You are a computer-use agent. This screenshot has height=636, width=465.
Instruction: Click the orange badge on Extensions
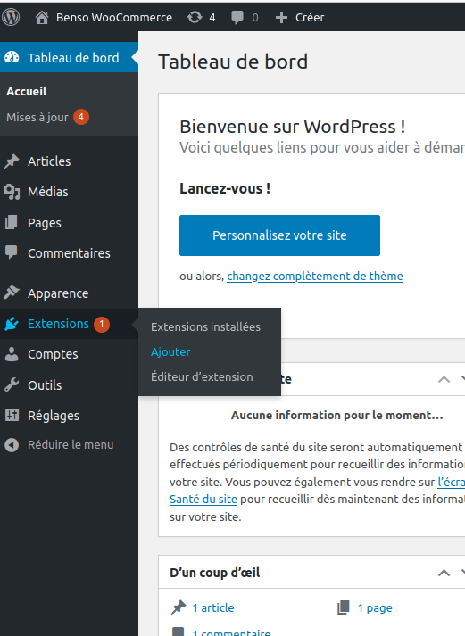(x=102, y=324)
